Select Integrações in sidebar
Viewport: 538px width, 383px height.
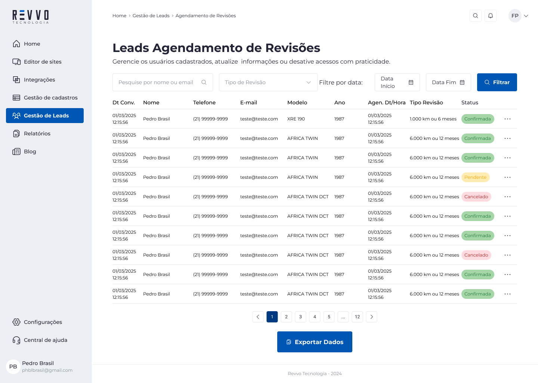pos(39,80)
